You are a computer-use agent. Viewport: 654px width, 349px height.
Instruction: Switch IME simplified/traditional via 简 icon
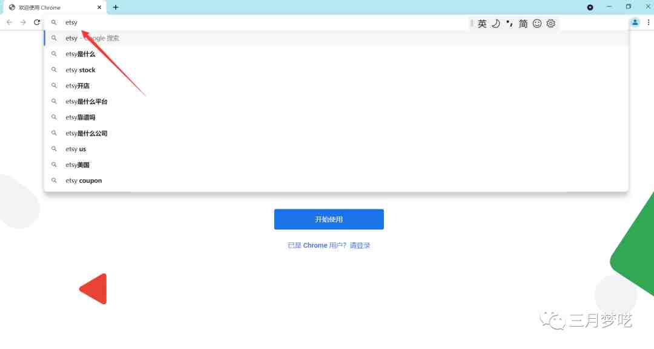coord(523,24)
